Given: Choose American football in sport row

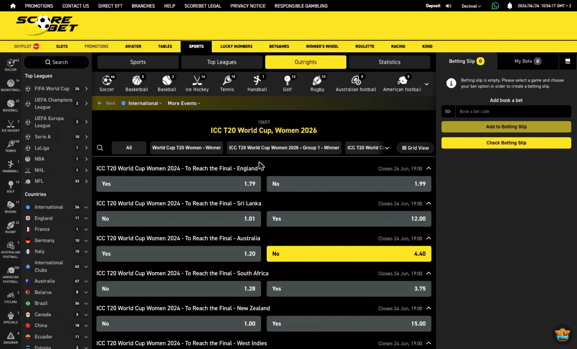Looking at the screenshot, I should coord(402,83).
